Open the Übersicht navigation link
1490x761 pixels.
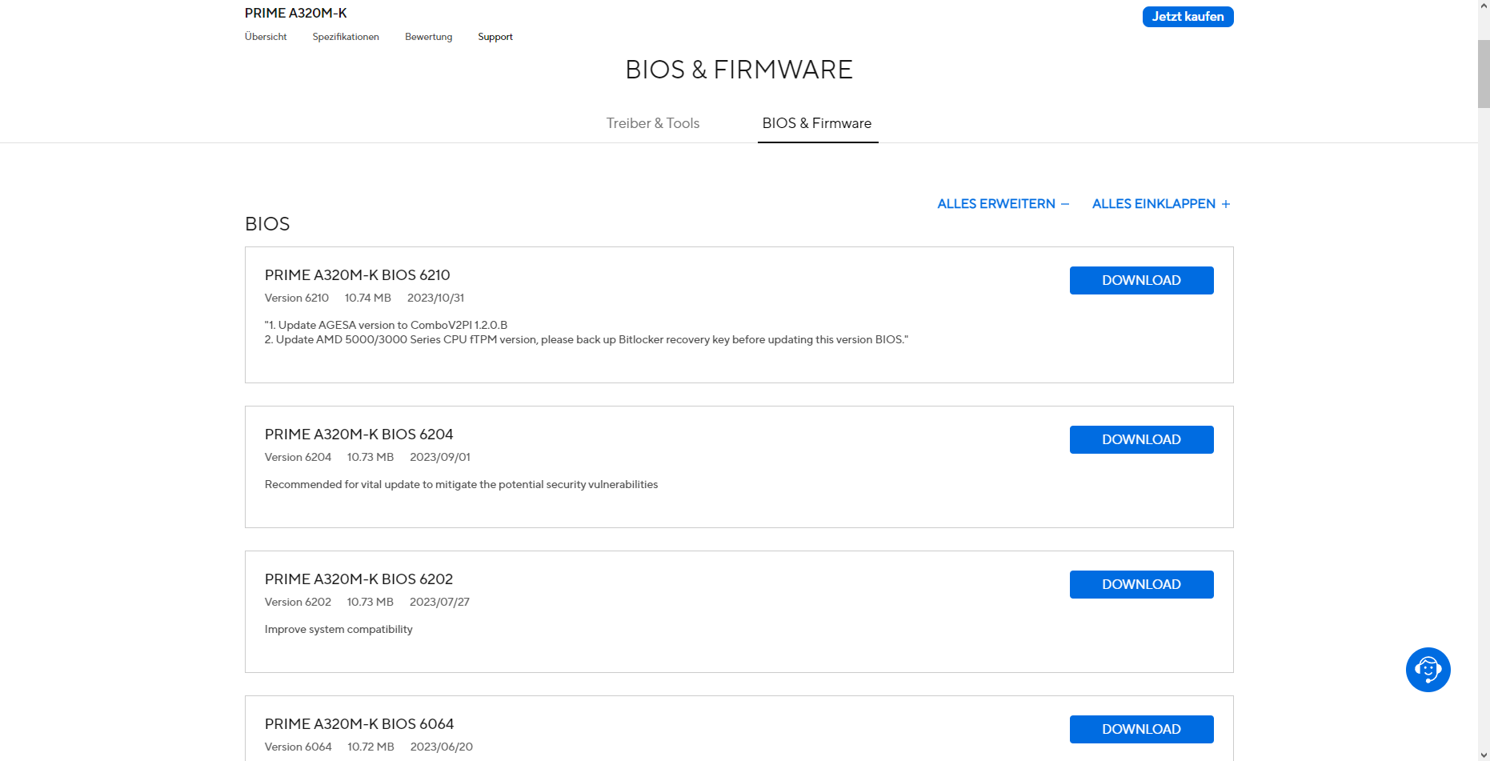click(x=266, y=37)
